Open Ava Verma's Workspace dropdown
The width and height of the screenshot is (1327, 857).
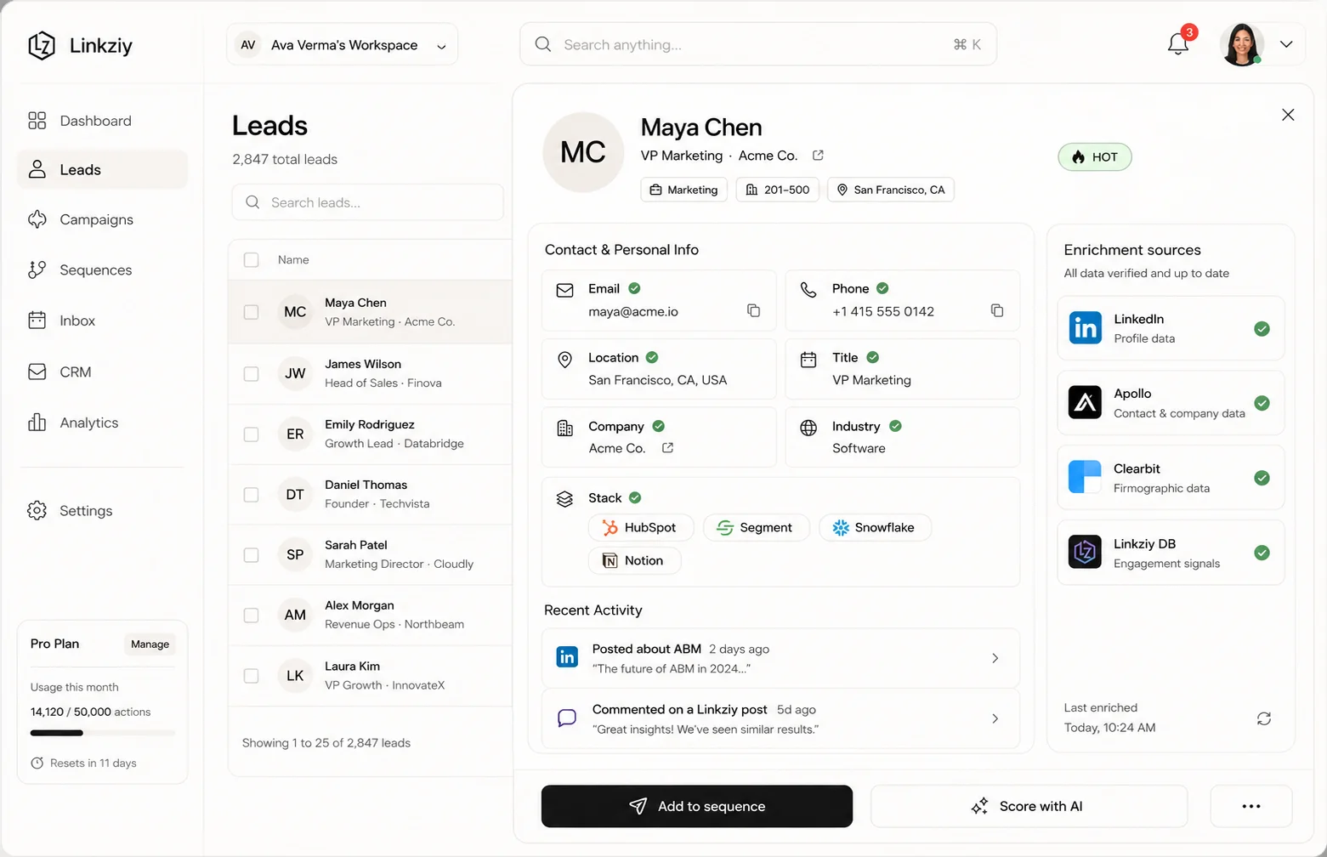click(x=343, y=45)
